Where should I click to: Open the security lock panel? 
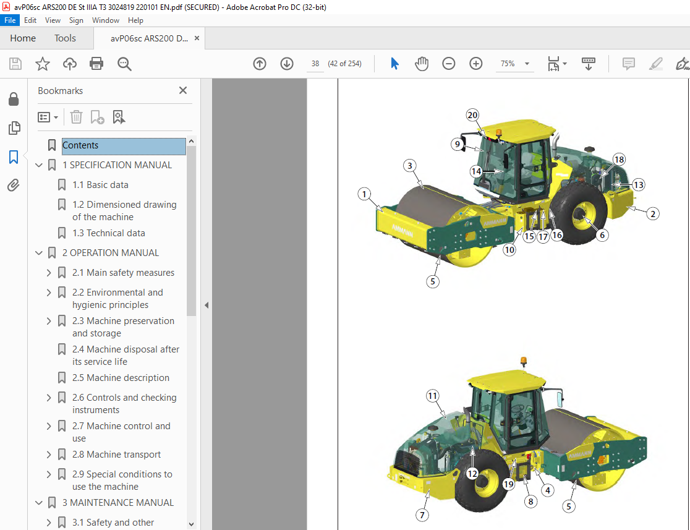tap(14, 99)
